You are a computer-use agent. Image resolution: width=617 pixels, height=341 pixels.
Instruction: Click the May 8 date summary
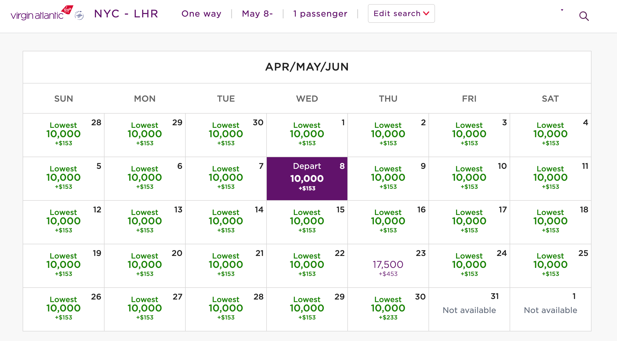[257, 14]
